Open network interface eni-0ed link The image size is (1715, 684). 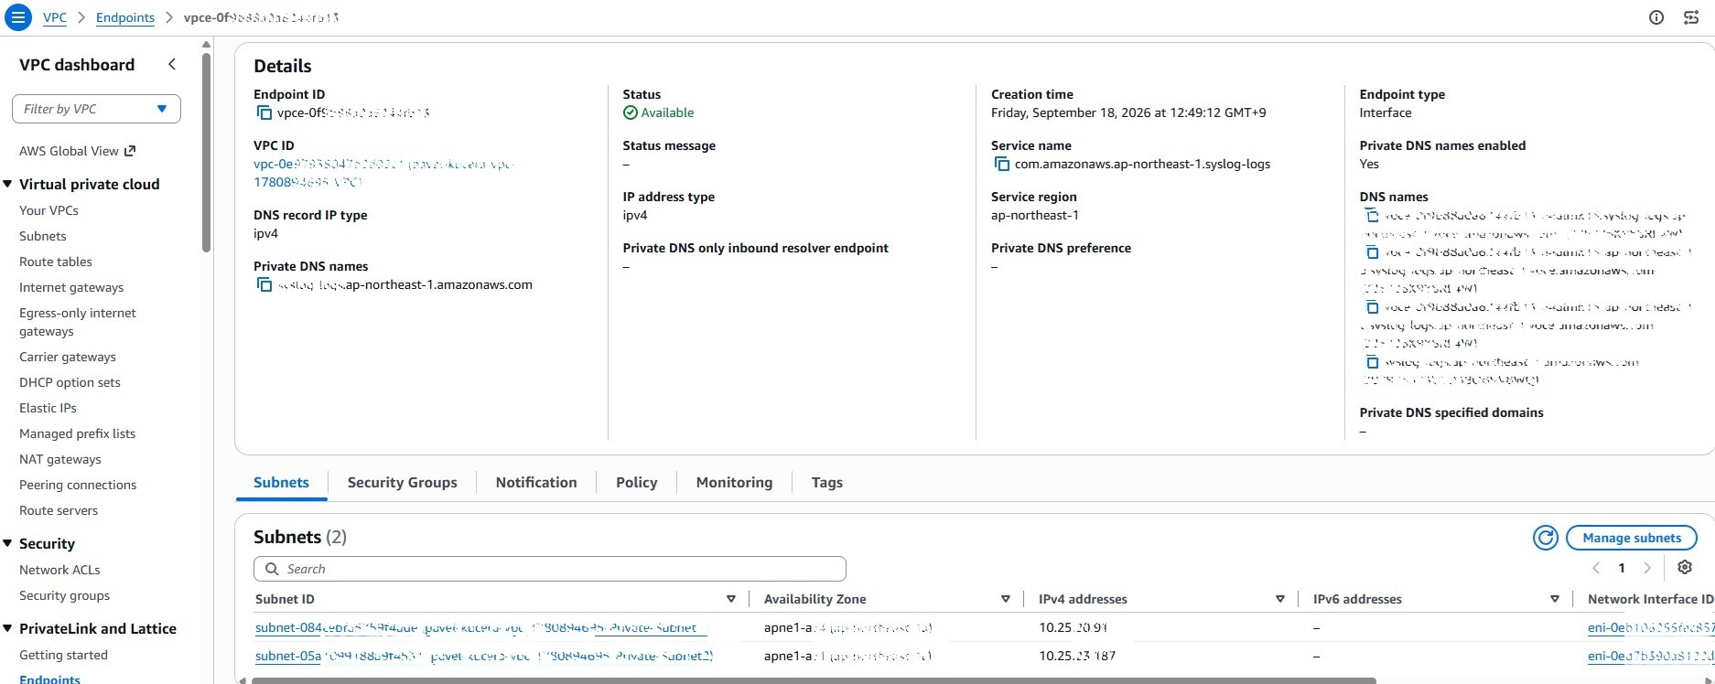tap(1650, 656)
